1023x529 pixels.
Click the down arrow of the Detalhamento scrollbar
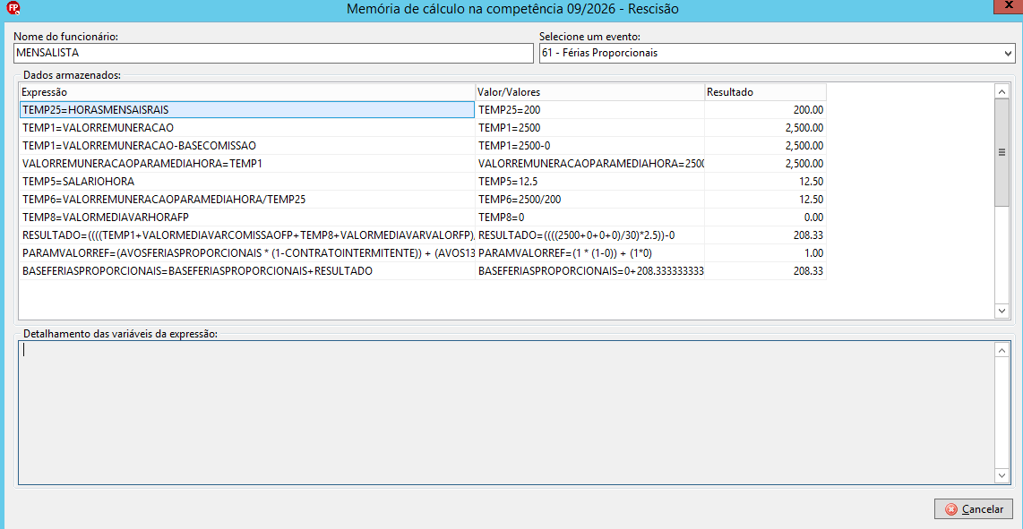coord(1002,477)
